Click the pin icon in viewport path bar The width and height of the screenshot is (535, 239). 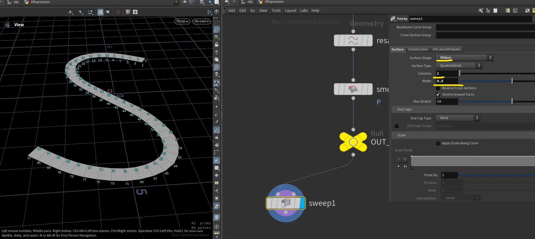pyautogui.click(x=185, y=2)
